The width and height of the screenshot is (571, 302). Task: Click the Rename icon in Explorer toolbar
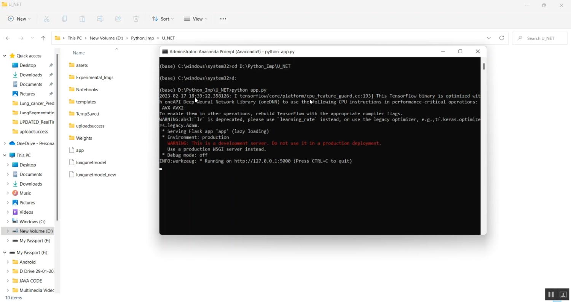pyautogui.click(x=100, y=19)
